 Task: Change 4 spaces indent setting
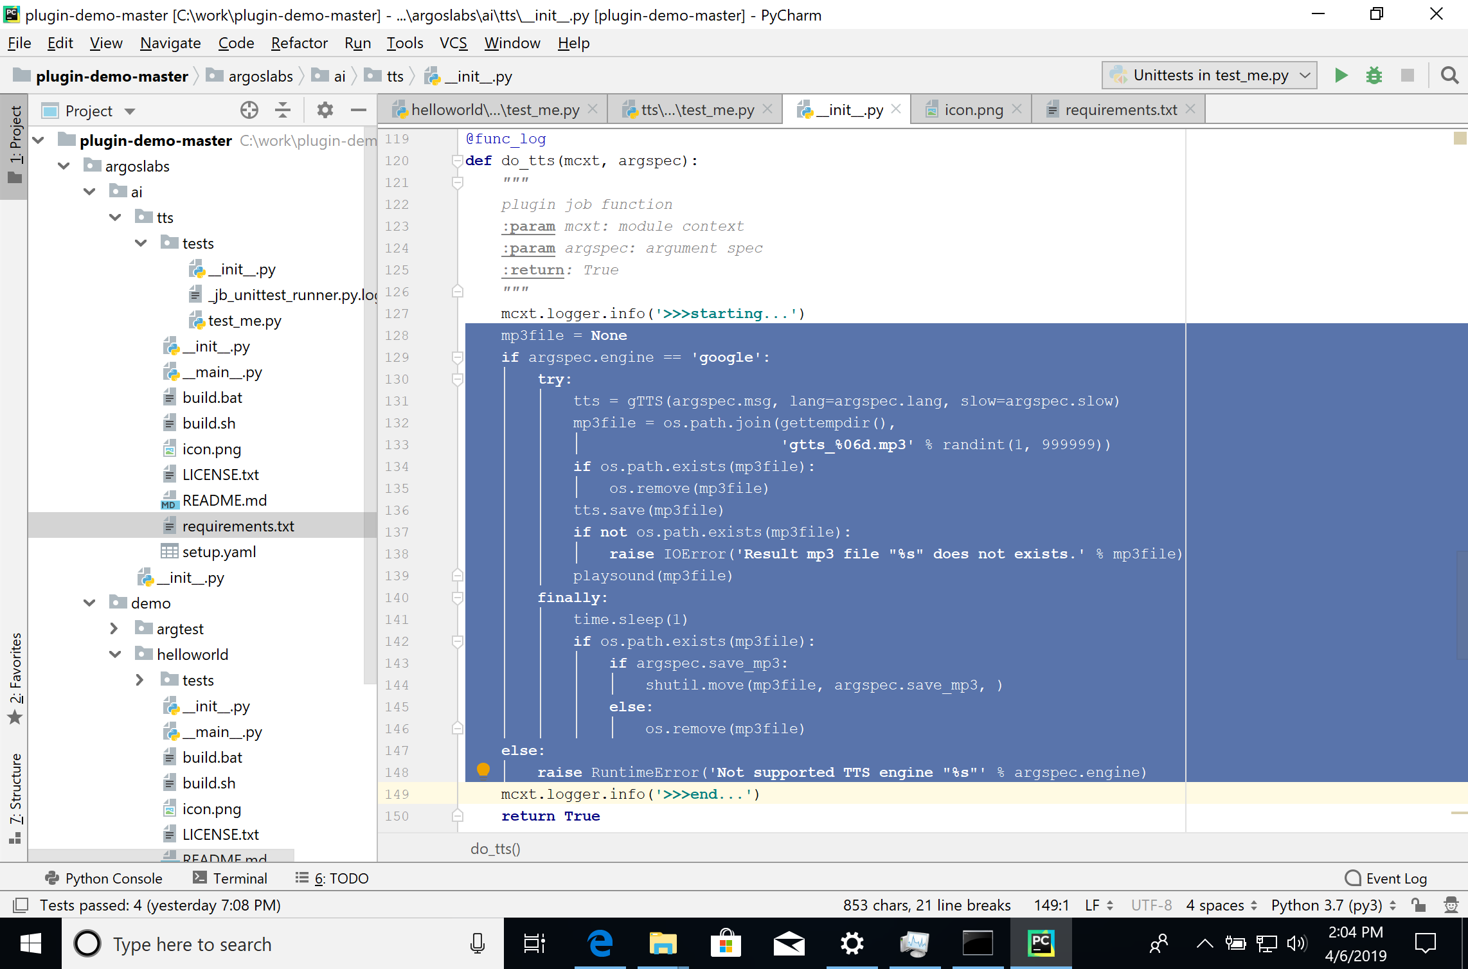1221,905
